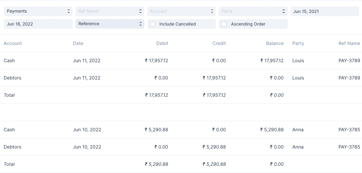Toggle the Ascending Order checkbox
362x173 pixels.
coord(224,24)
